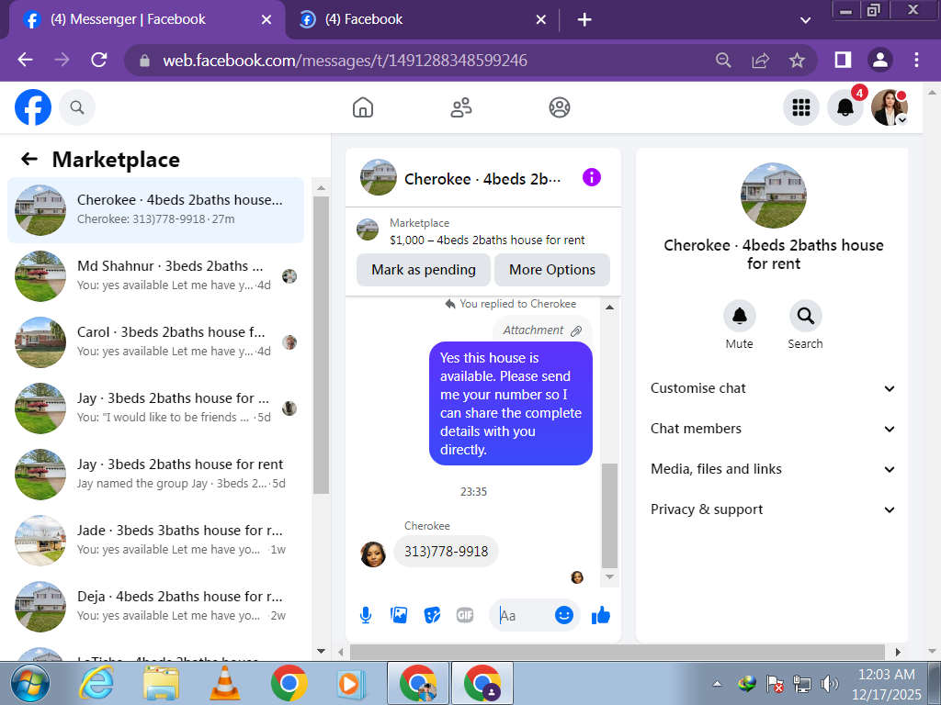The height and width of the screenshot is (705, 941).
Task: Share this page via address bar icon
Action: click(x=760, y=60)
